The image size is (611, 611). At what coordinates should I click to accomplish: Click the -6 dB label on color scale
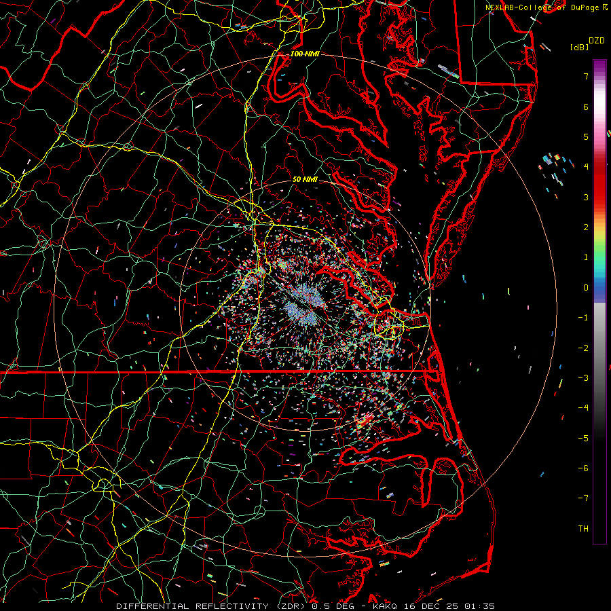point(583,468)
